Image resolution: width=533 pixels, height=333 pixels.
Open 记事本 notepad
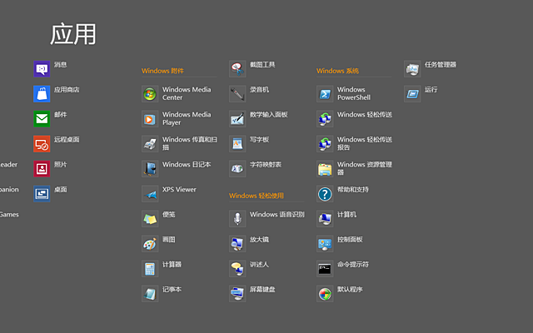coord(162,294)
